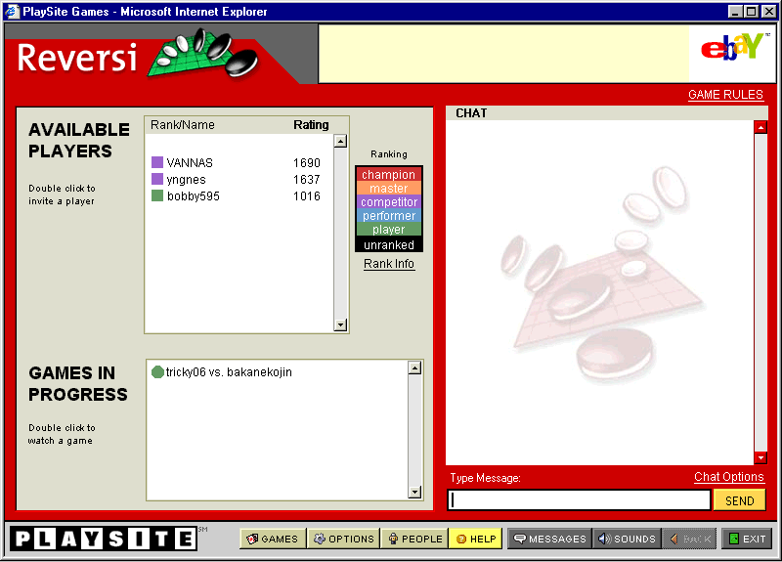Close the Internet Explorer window
Viewport: 782px width, 562px height.
coord(769,12)
